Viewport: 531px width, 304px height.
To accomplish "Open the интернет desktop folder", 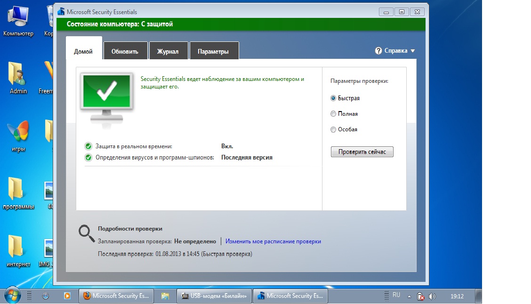I will click(18, 251).
